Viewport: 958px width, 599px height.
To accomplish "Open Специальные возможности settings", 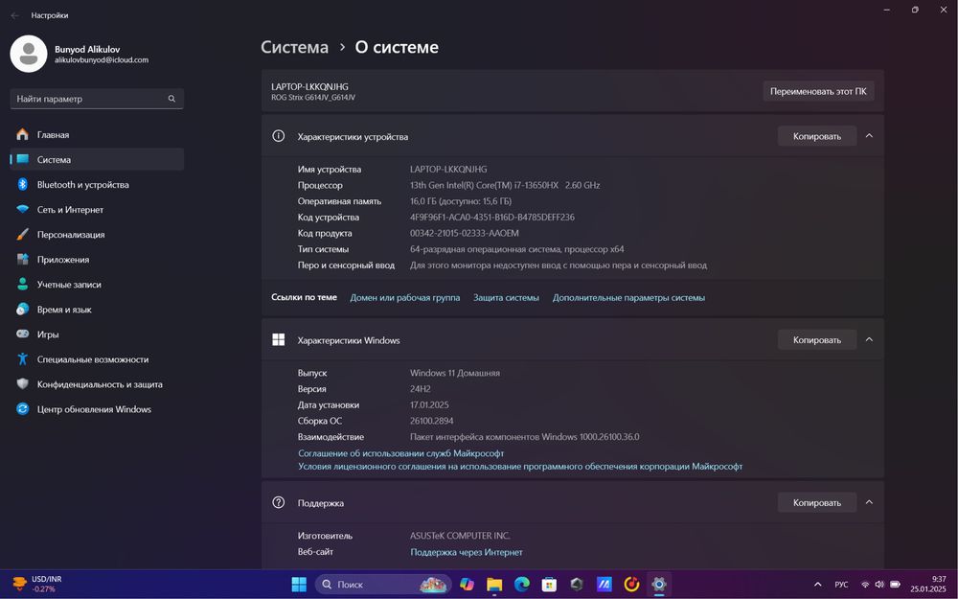I will pos(97,359).
